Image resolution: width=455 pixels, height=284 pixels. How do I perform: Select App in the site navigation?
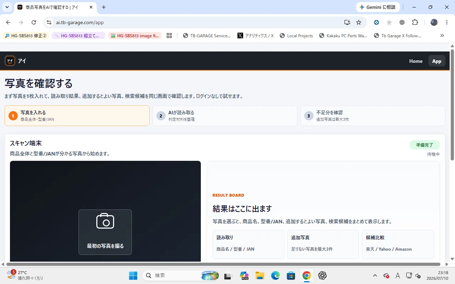pos(437,61)
